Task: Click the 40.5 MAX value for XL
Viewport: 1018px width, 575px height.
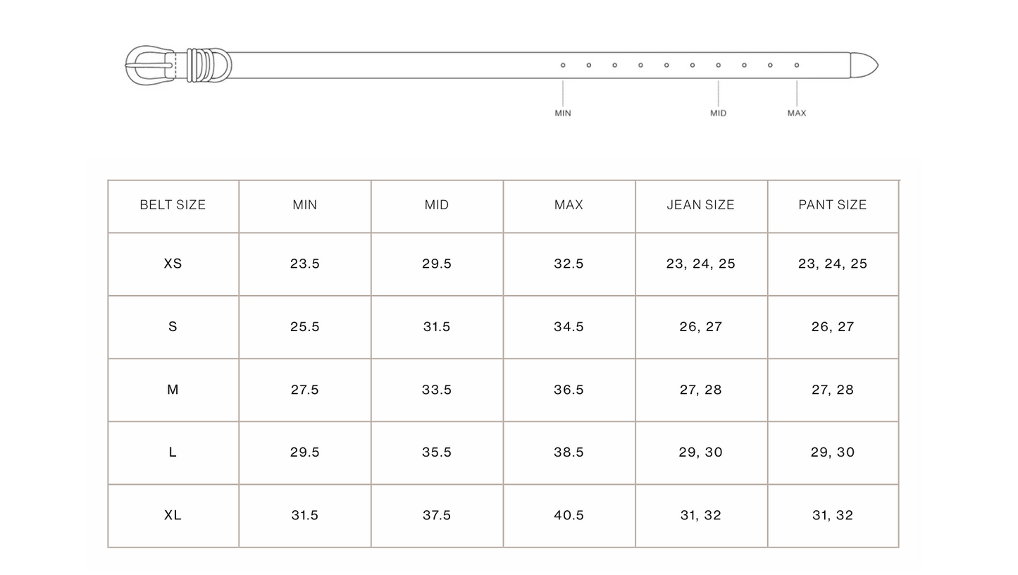Action: 569,515
